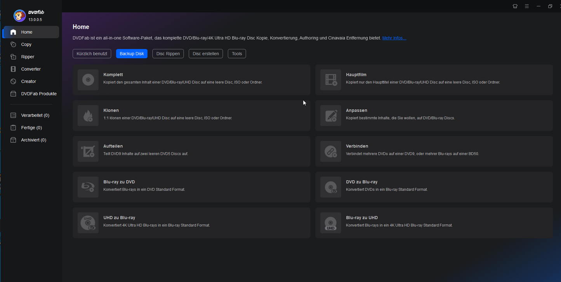Follow the Mehr Infos link
Viewport: 561px width, 282px height.
coord(394,38)
